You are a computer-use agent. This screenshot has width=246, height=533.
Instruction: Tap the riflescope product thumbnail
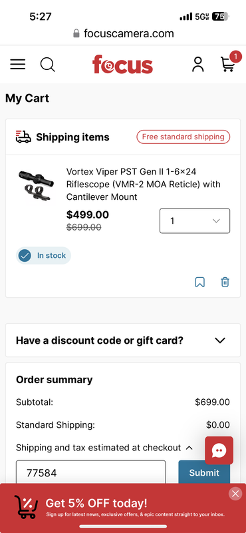(x=36, y=185)
